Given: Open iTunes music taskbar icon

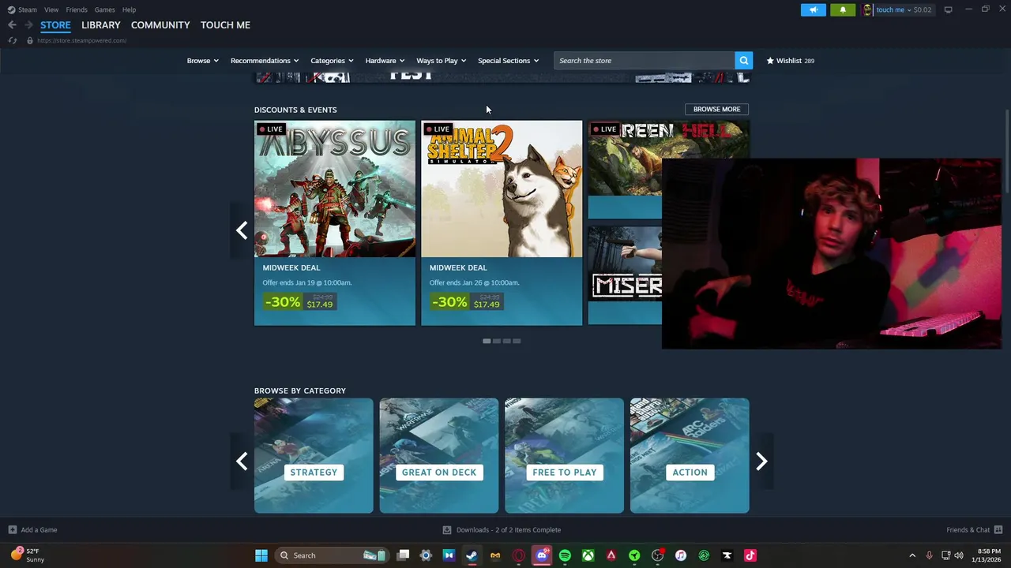Looking at the screenshot, I should pyautogui.click(x=681, y=555).
